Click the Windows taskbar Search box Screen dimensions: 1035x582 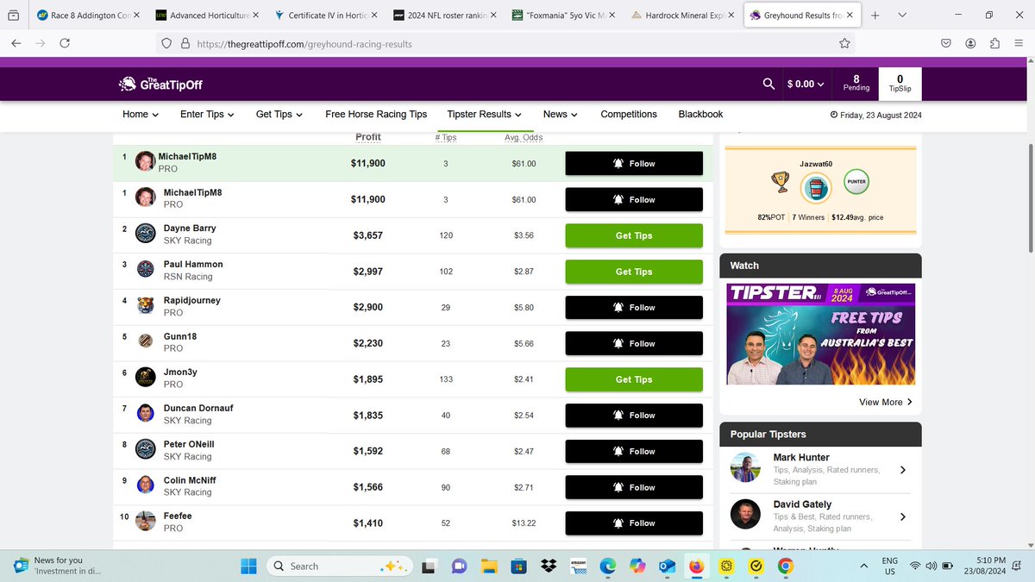338,566
